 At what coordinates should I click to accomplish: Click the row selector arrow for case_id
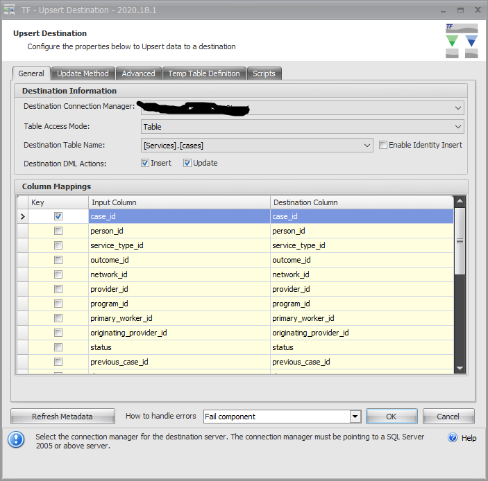(22, 216)
